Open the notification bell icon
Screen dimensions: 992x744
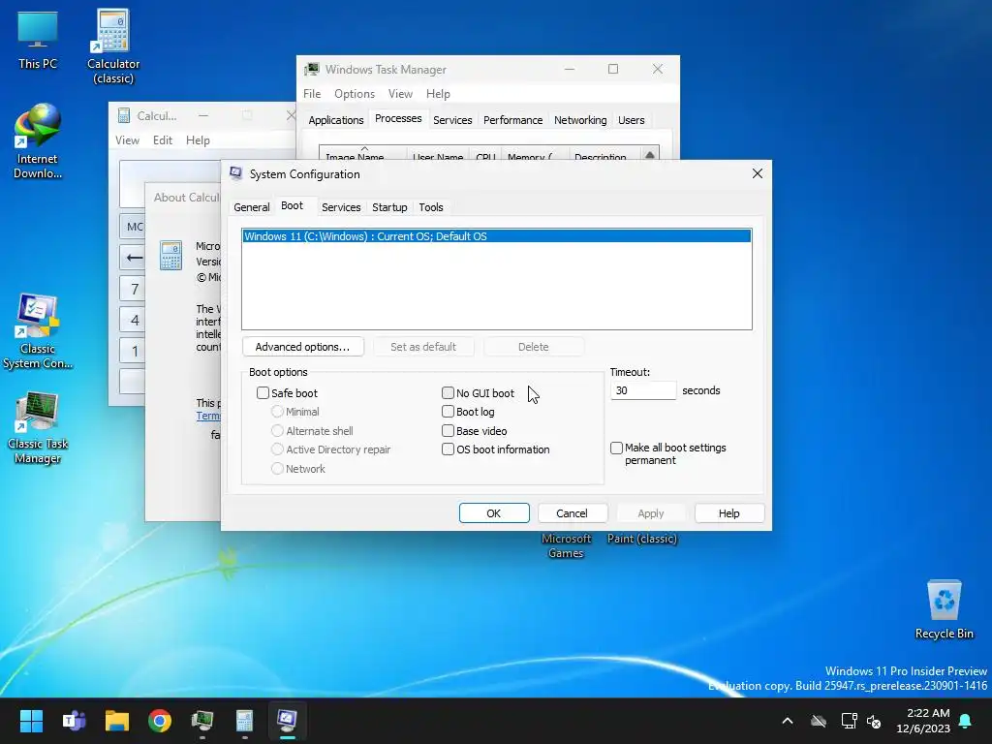coord(965,721)
